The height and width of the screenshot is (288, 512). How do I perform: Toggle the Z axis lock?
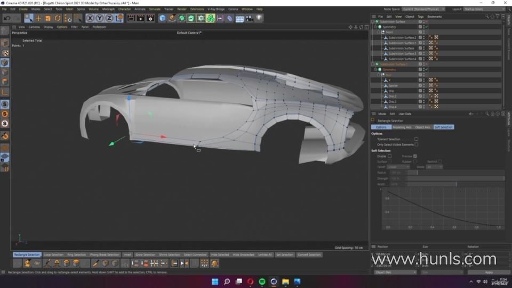click(109, 18)
